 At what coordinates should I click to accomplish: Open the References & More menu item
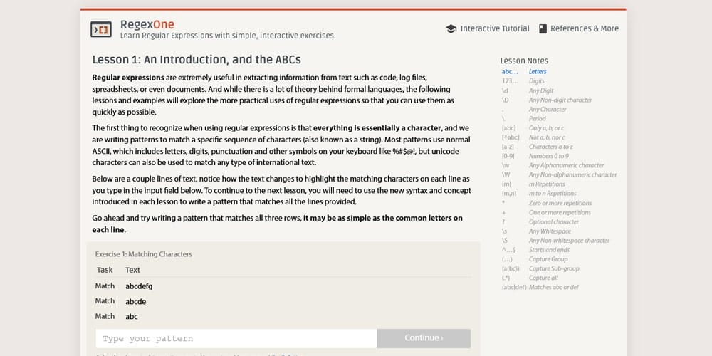tap(578, 28)
